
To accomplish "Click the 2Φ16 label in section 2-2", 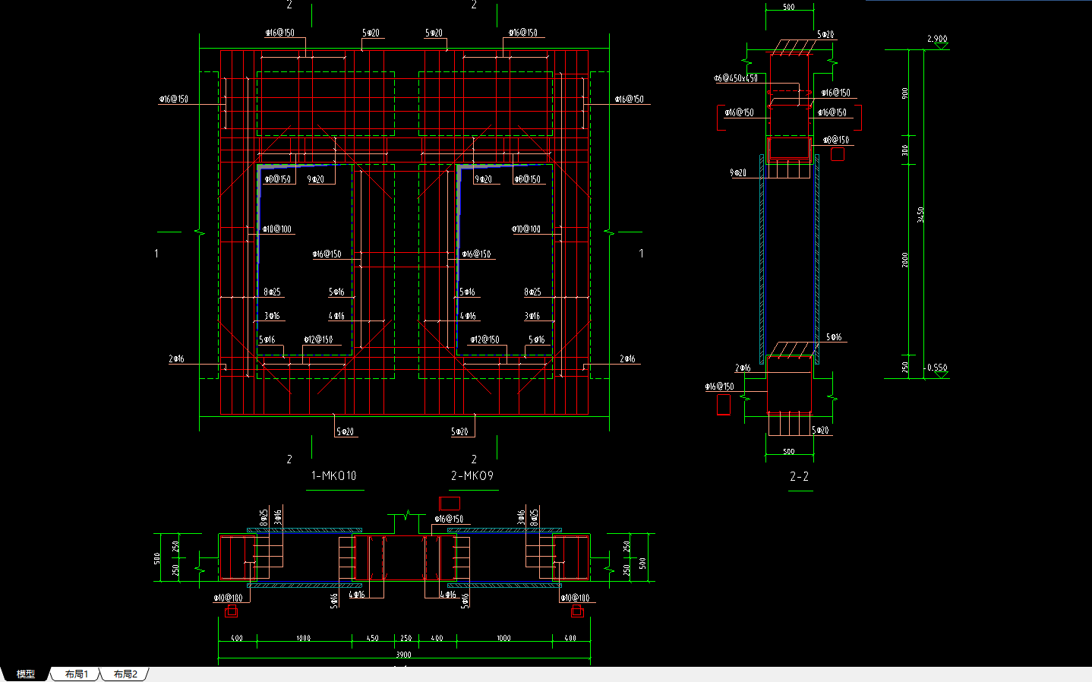I will click(743, 368).
